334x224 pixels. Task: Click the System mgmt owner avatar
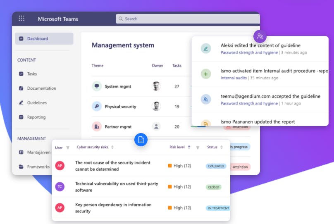(156, 86)
